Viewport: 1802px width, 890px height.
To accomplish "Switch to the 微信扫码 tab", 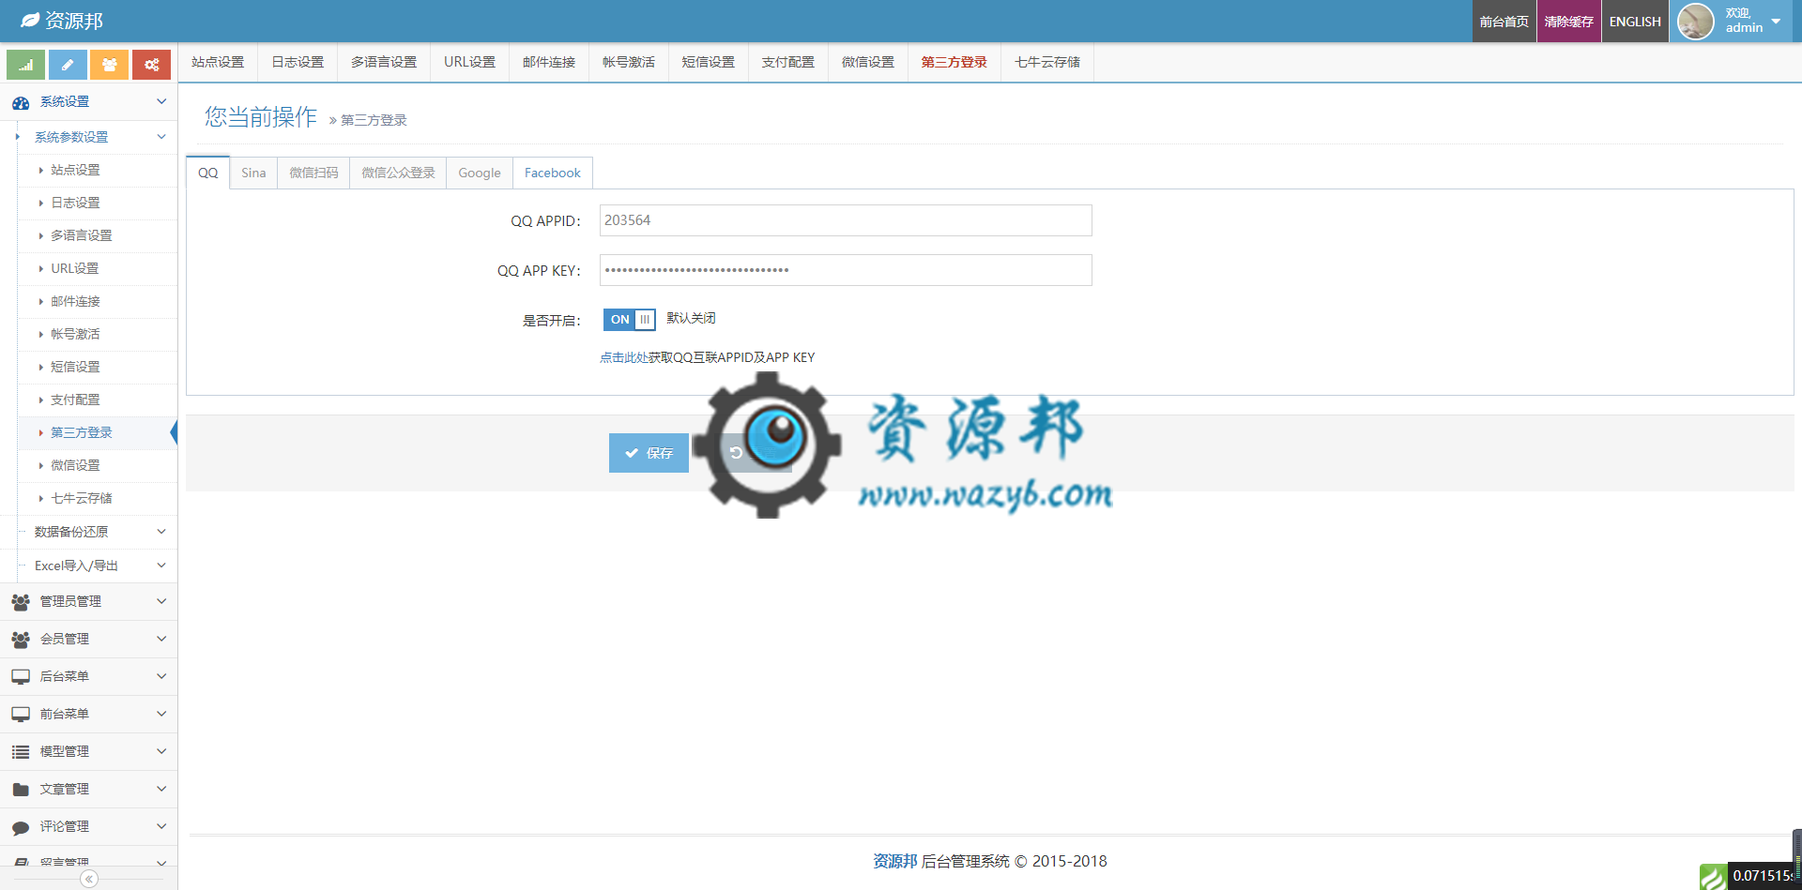I will pos(313,173).
